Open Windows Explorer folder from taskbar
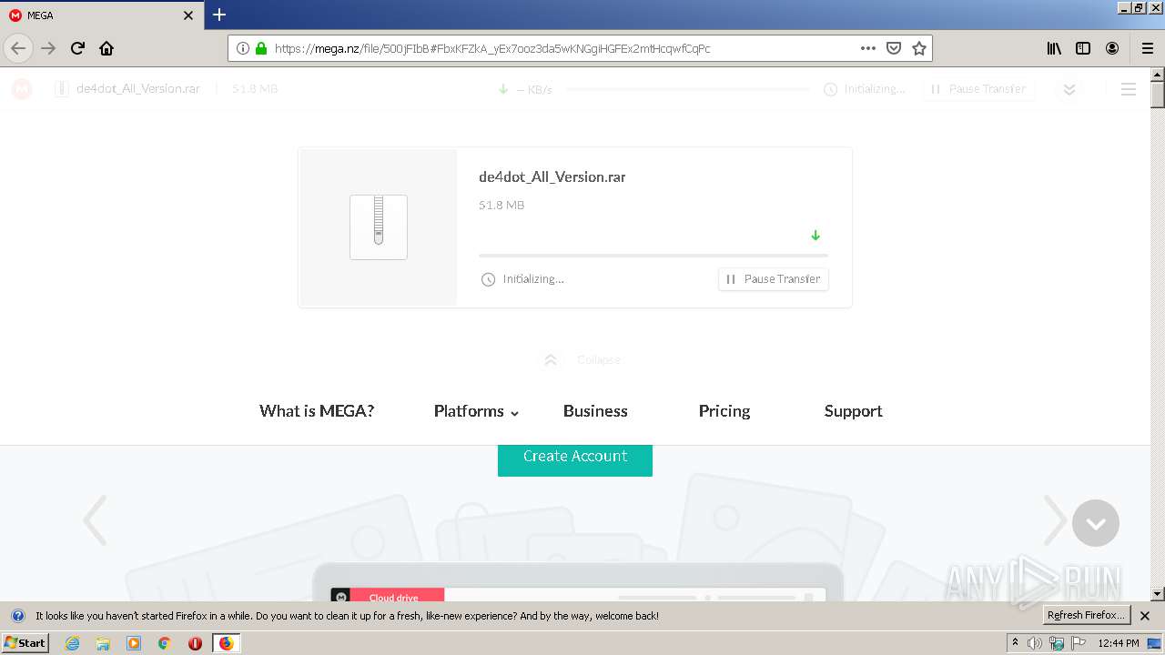1165x655 pixels. point(103,643)
